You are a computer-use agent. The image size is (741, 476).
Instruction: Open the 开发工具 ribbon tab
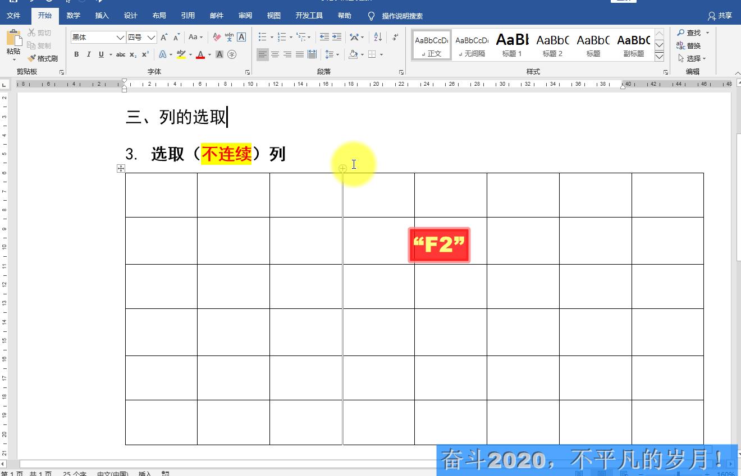tap(309, 16)
